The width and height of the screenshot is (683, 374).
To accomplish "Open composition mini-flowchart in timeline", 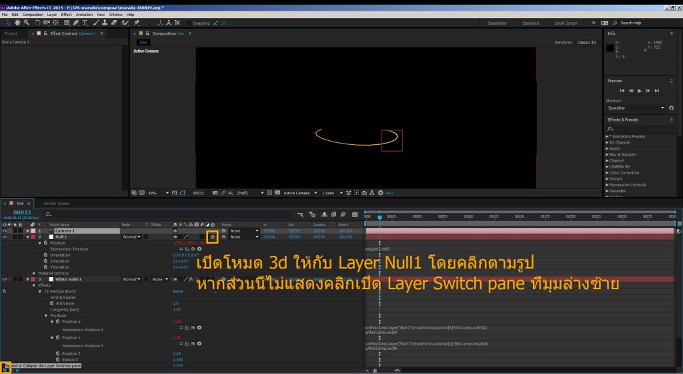I will pyautogui.click(x=300, y=214).
